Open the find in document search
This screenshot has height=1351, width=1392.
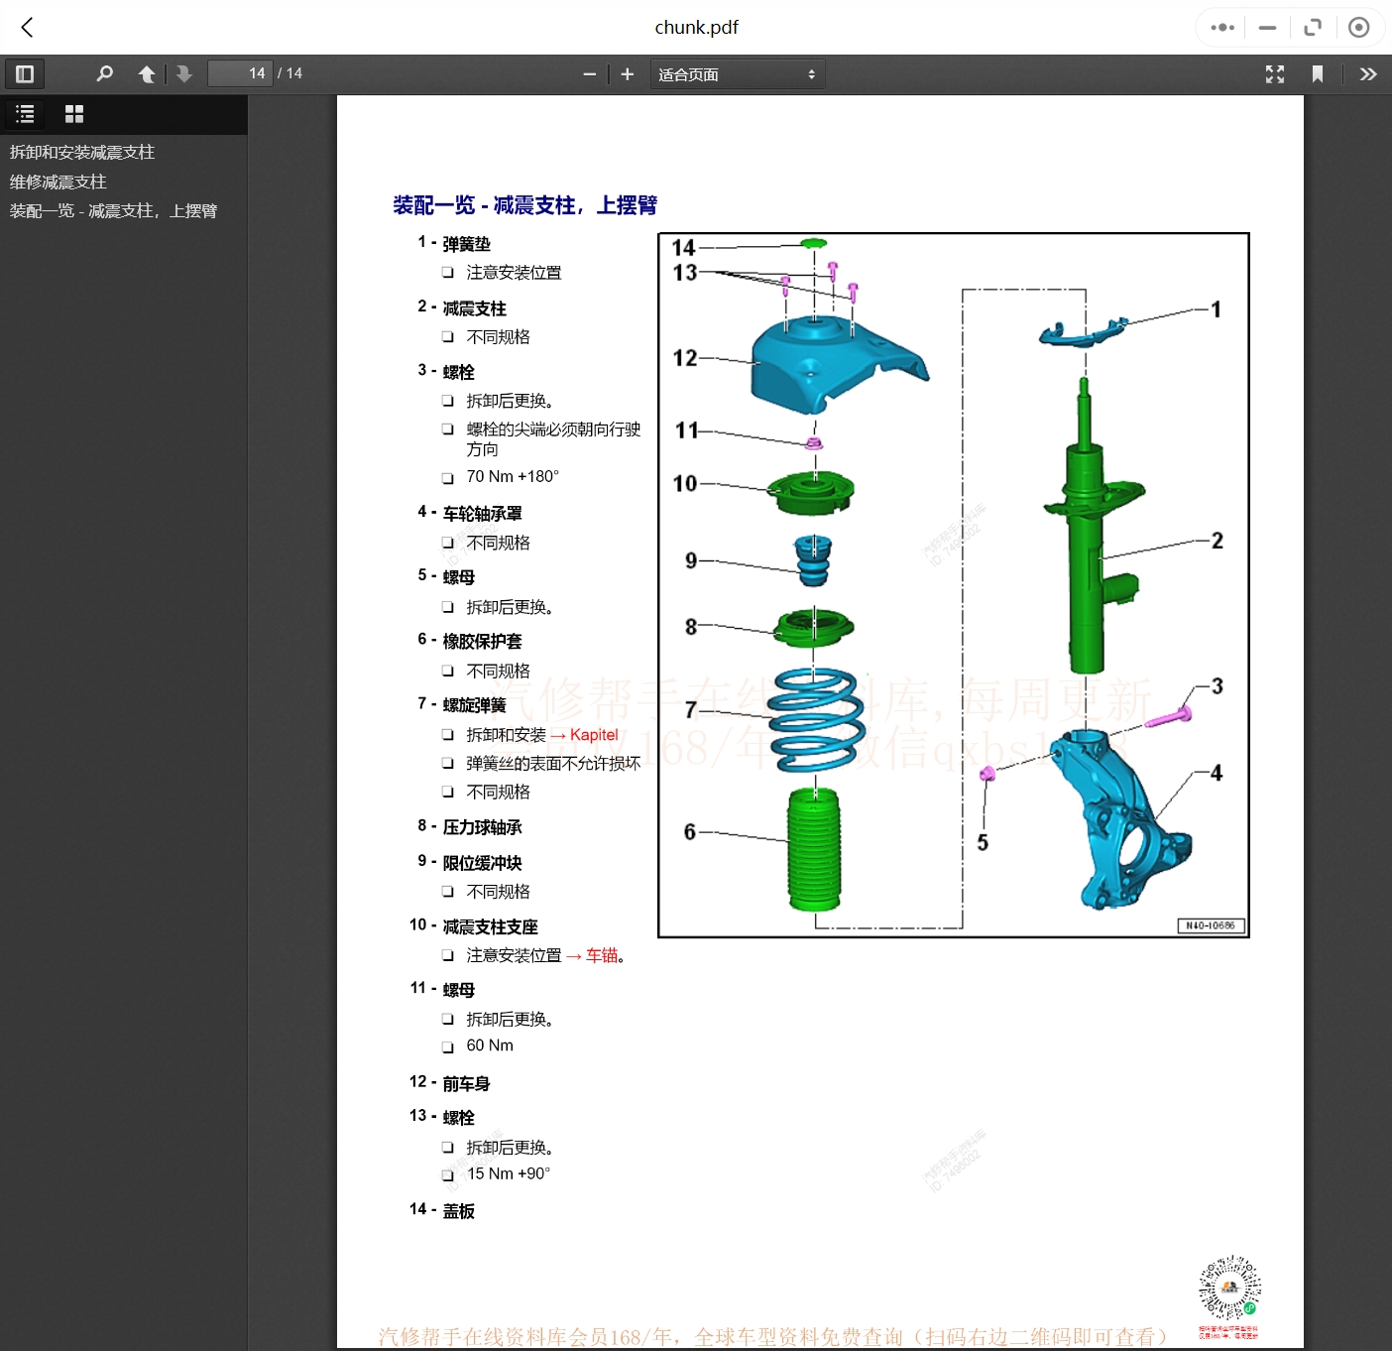click(104, 74)
